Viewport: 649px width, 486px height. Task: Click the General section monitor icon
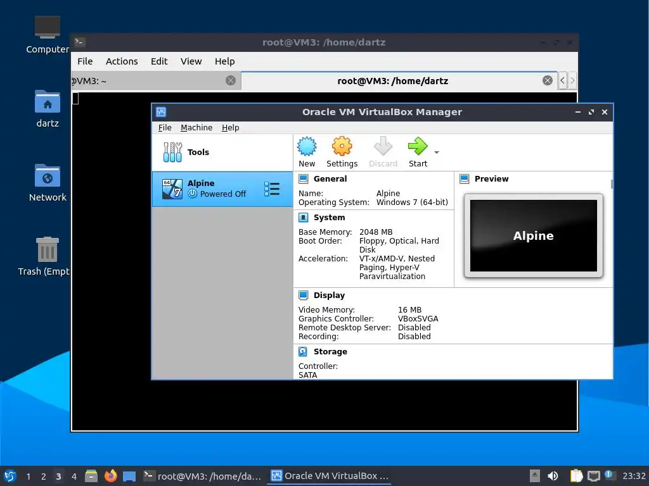(304, 179)
